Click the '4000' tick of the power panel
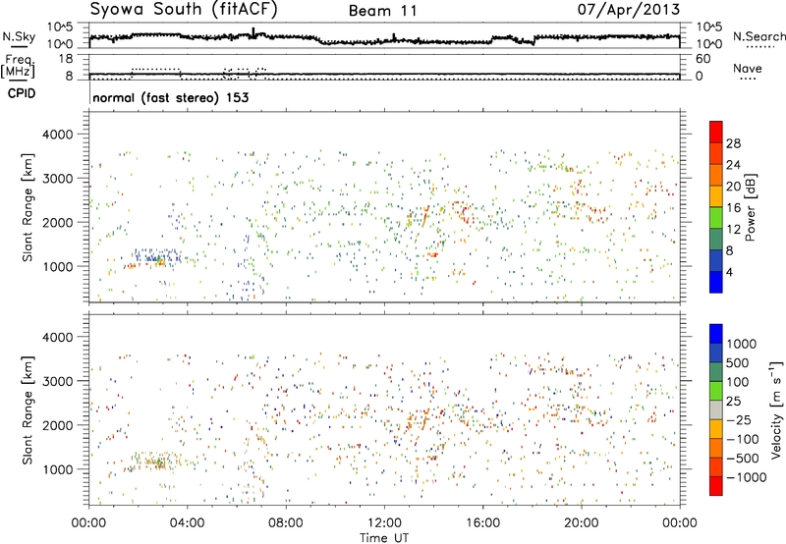 pos(58,135)
